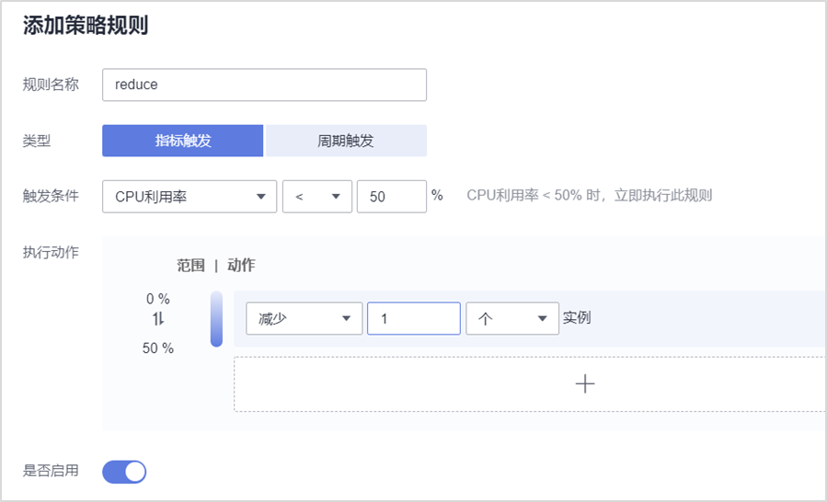827x502 pixels.
Task: Click the CPU利用率 < 50% hint text
Action: coord(589,195)
